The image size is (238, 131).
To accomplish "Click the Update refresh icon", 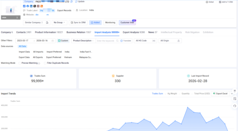I will (x=76, y=1).
